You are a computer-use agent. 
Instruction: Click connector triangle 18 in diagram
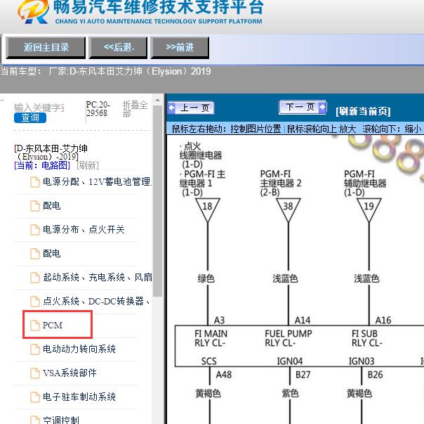coord(207,210)
